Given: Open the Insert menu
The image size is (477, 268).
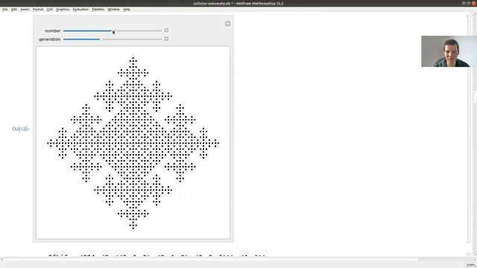Looking at the screenshot, I should pos(25,10).
